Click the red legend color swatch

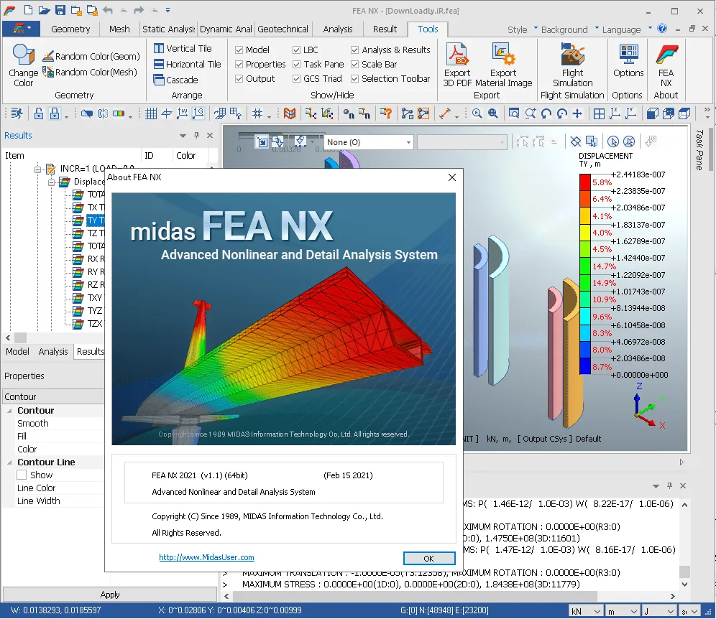click(x=584, y=182)
